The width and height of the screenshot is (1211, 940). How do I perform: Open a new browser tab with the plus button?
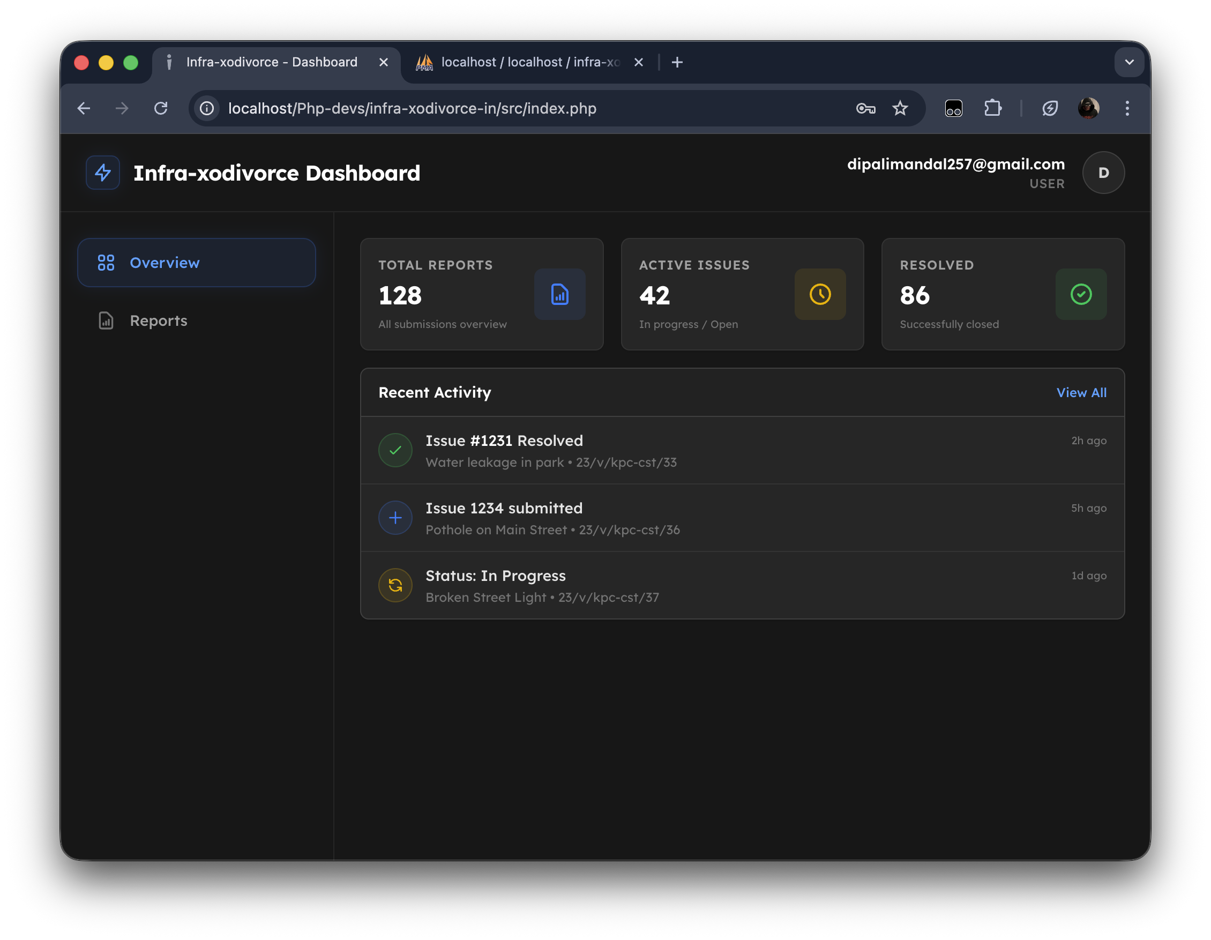(x=677, y=62)
